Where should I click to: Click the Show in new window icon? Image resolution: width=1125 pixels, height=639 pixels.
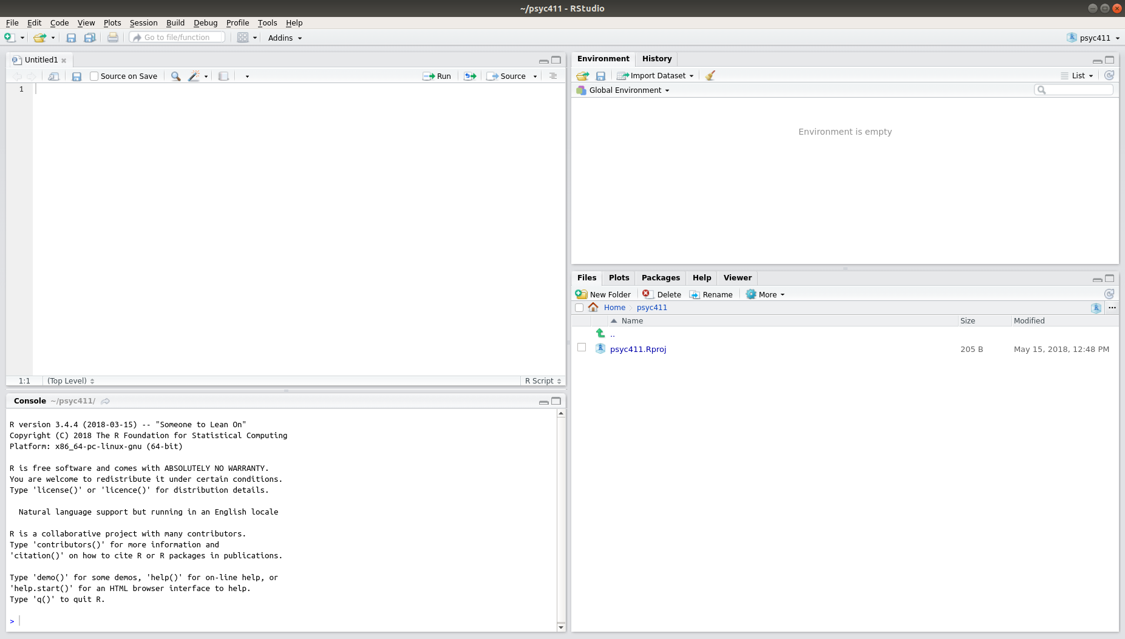(x=53, y=76)
